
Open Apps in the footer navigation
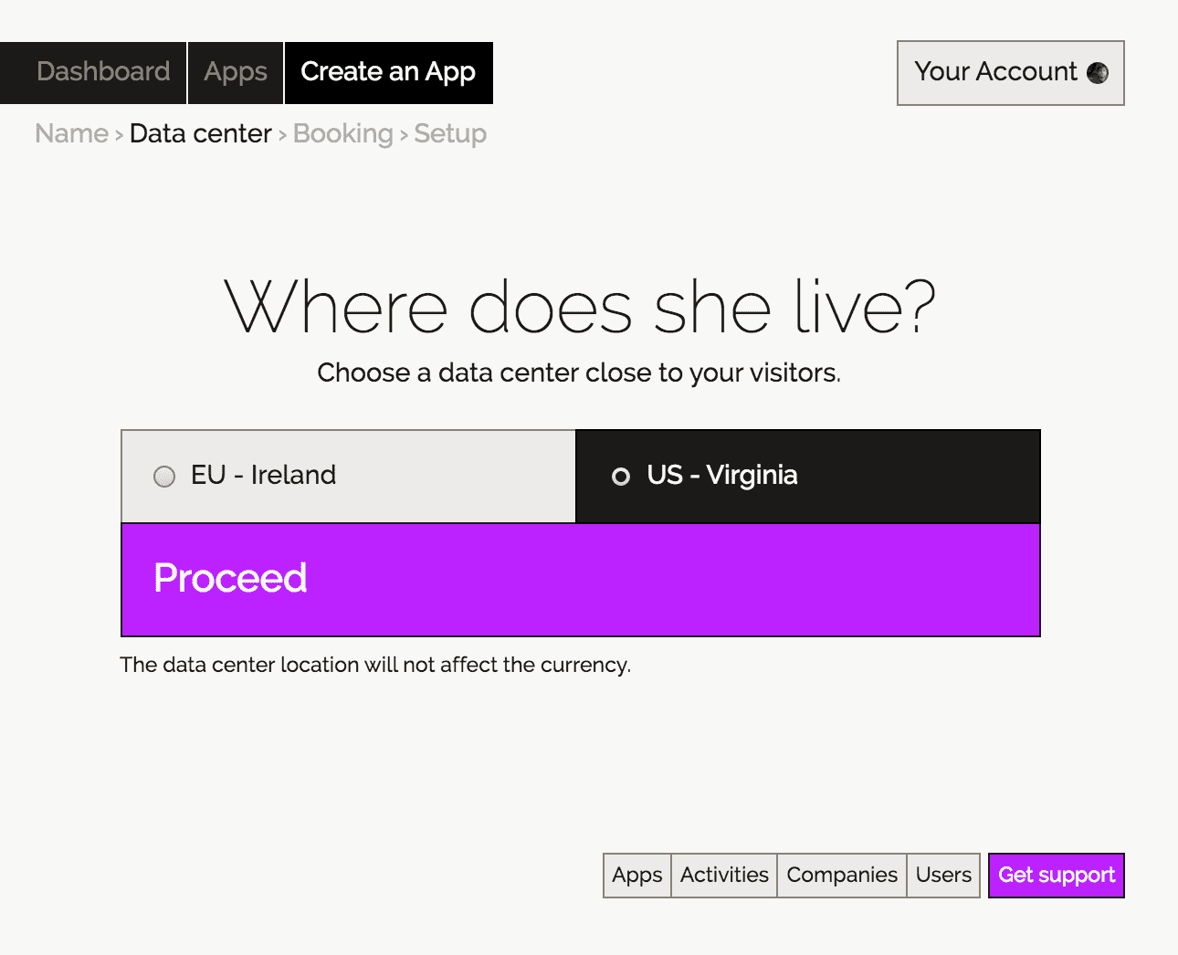(637, 876)
